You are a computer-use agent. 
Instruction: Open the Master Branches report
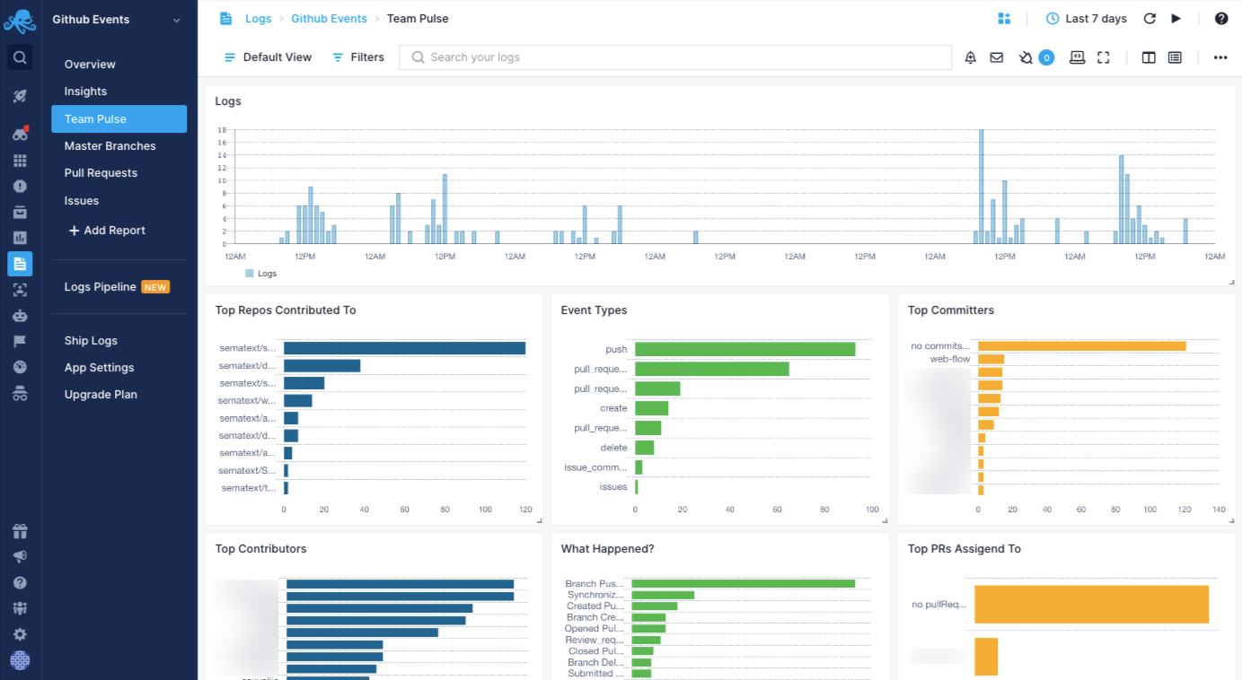pyautogui.click(x=110, y=146)
